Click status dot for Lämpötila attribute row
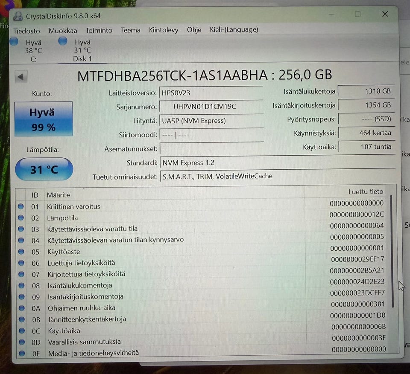The height and width of the screenshot is (374, 410). 21,218
